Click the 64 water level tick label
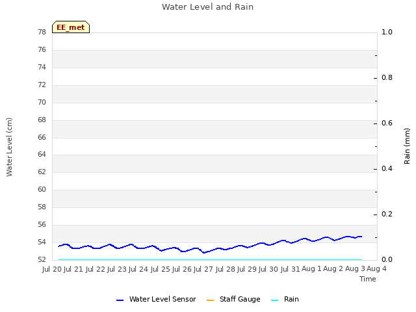Viewport: 416px width, 312px height. click(42, 155)
